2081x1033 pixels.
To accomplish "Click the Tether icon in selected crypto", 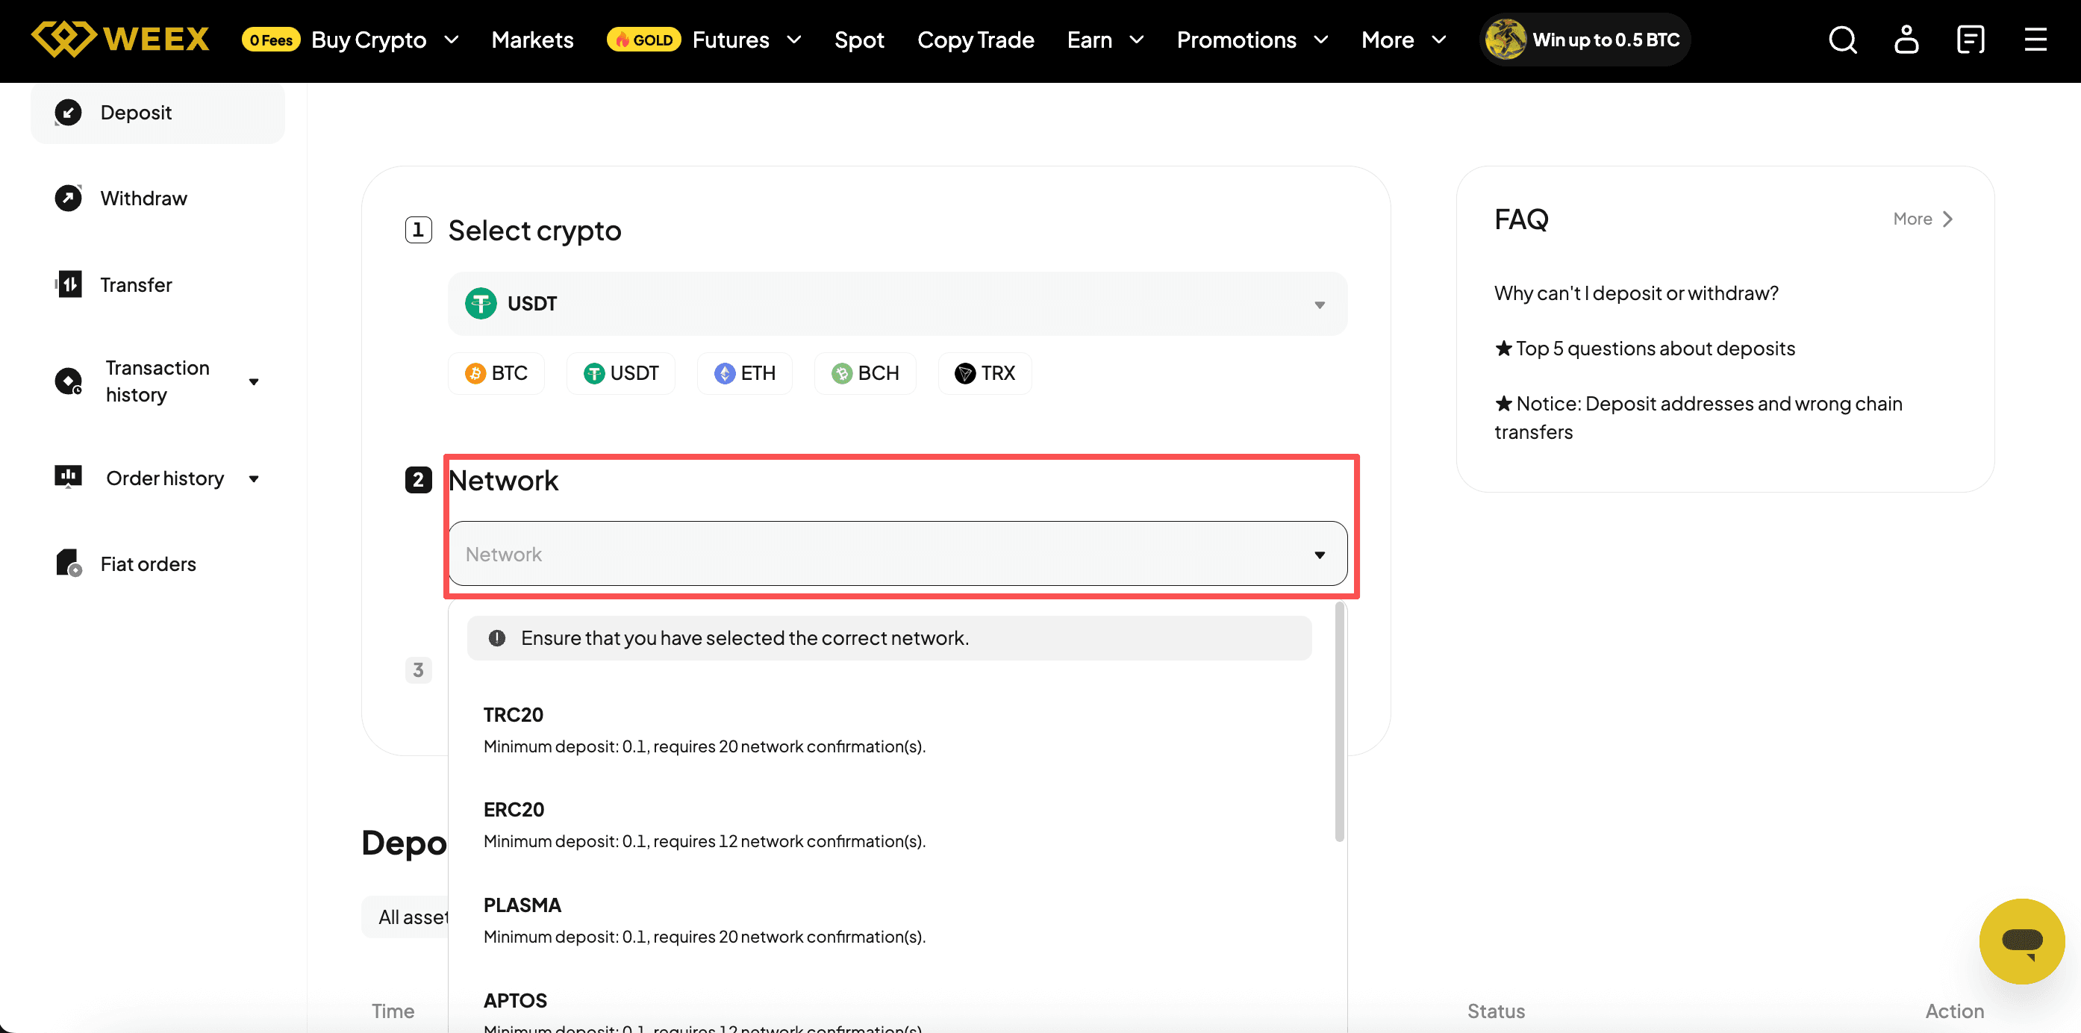I will click(481, 304).
